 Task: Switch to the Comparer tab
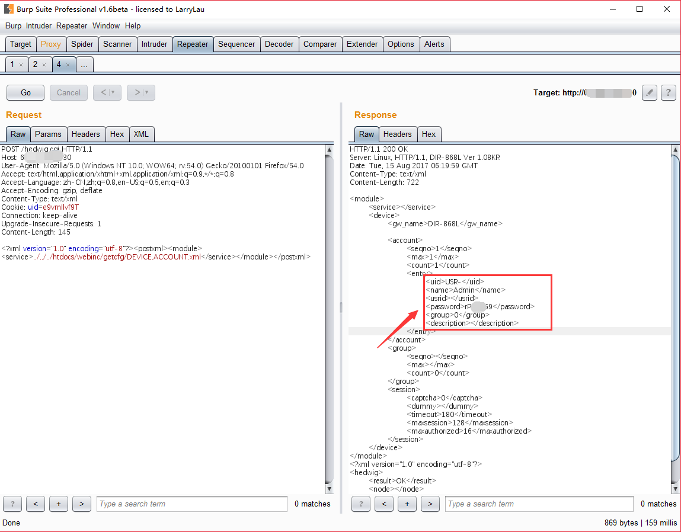click(320, 44)
